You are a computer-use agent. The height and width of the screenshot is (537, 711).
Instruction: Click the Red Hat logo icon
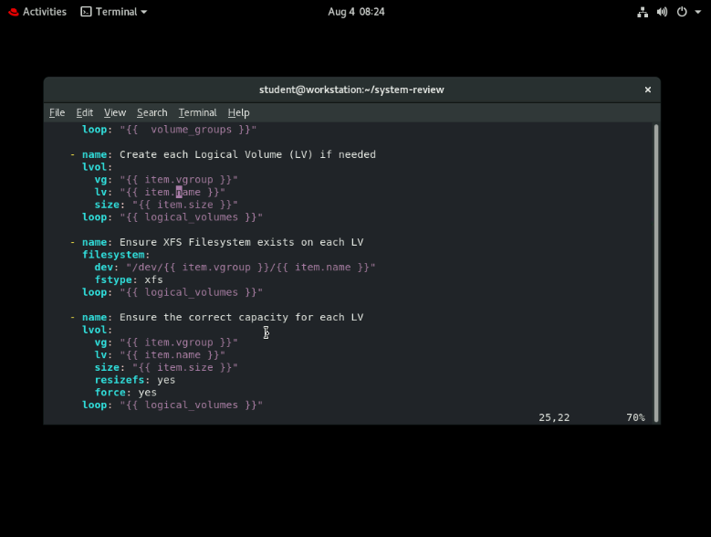point(12,12)
